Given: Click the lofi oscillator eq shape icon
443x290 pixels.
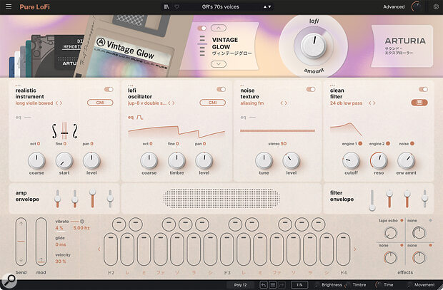Looking at the screenshot, I should 140,118.
